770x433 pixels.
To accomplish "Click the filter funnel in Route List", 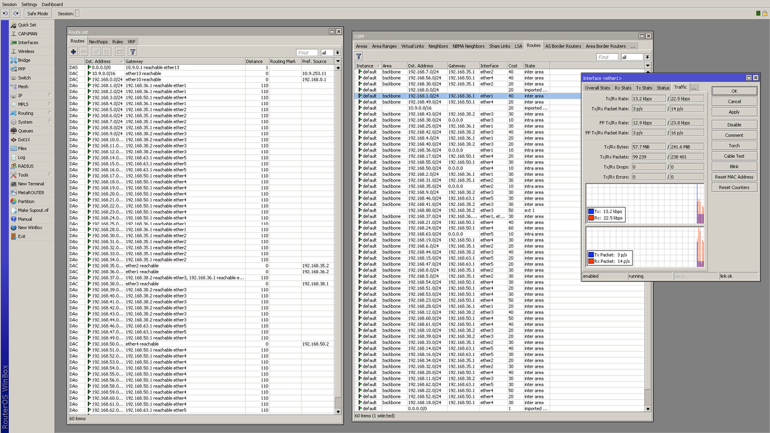I will pyautogui.click(x=133, y=51).
